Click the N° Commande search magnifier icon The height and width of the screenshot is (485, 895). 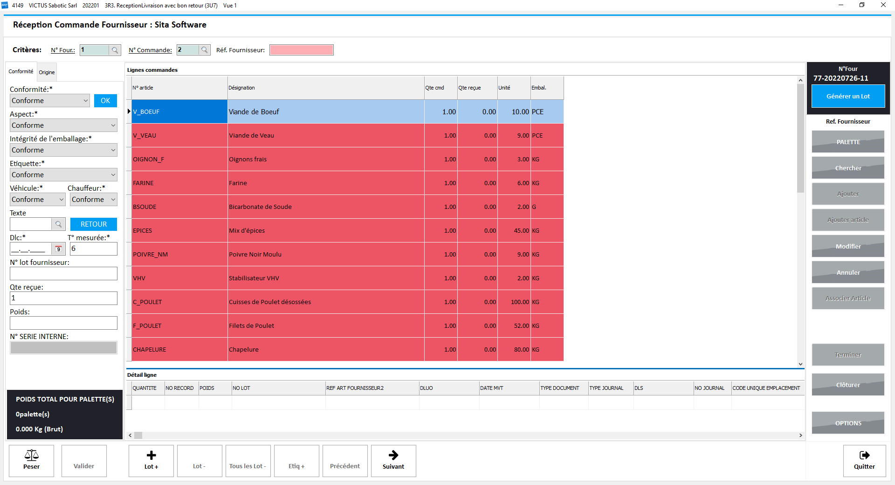(x=205, y=50)
